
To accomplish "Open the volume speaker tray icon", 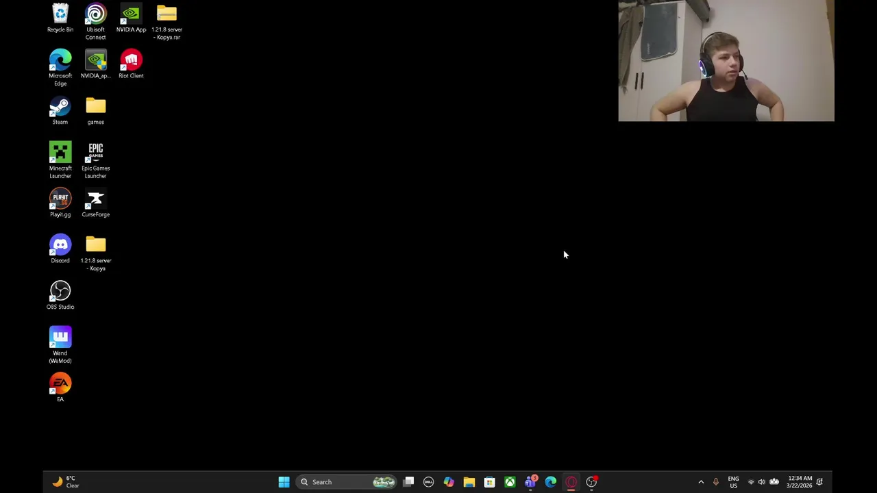I will (761, 482).
